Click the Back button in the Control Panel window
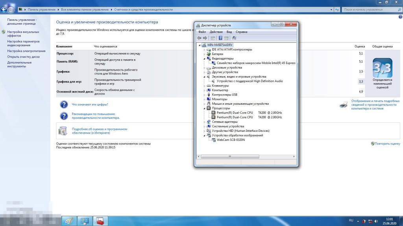Image resolution: width=403 pixels, height=226 pixels. pos(4,10)
